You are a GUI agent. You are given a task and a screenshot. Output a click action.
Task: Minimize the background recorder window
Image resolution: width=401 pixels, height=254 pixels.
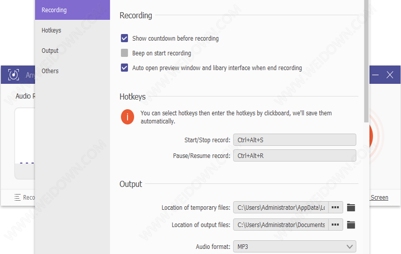click(x=376, y=75)
